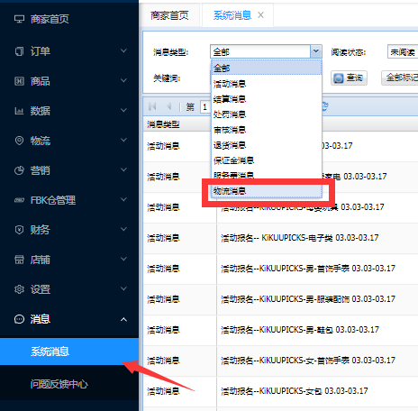
Task: Select 全部 in the dropdown list
Action: (267, 68)
